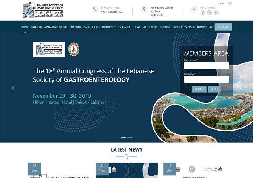Select the second carousel slide indicator
Viewport: 253px width, 178px height.
130,138
